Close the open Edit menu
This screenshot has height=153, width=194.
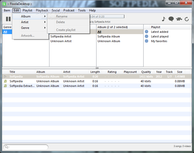click(x=16, y=10)
